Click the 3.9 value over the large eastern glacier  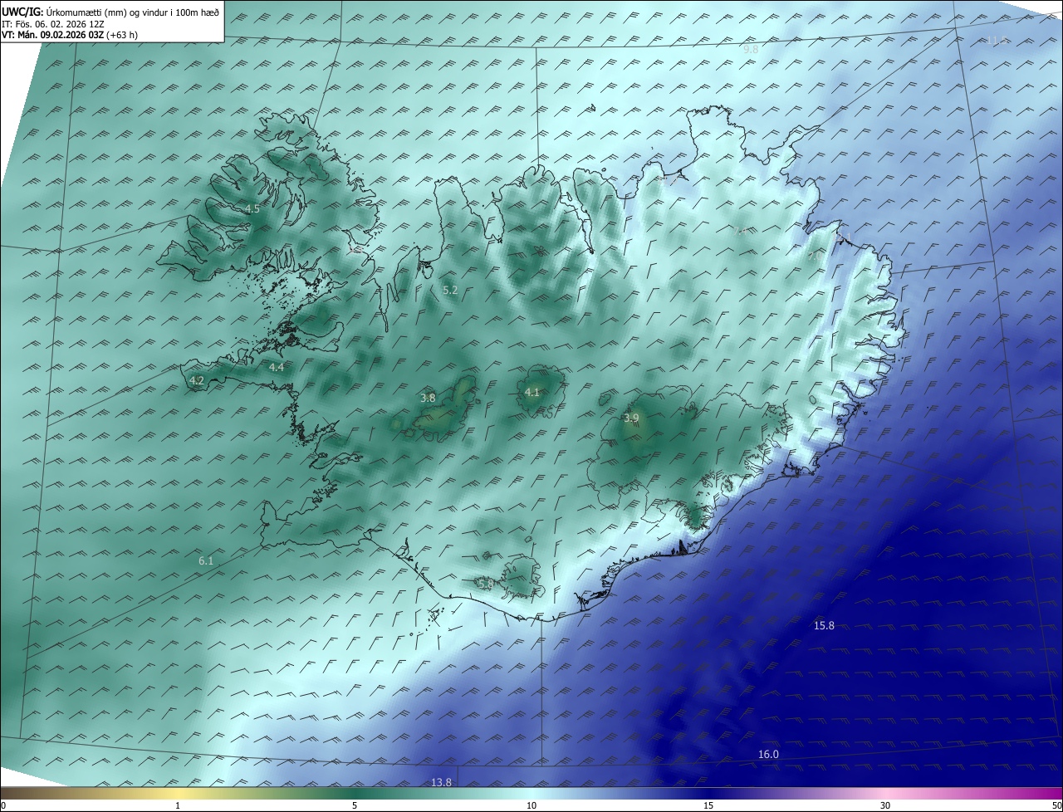point(631,418)
